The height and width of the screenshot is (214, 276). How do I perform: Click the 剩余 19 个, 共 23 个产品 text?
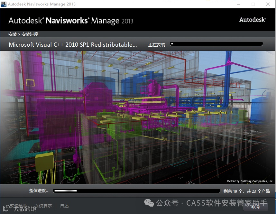pos(246,191)
